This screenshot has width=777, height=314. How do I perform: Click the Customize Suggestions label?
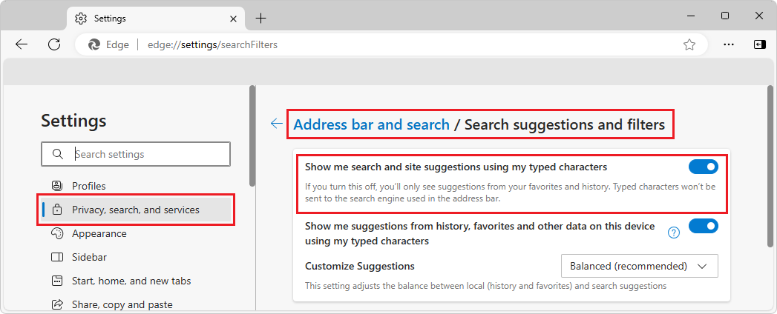(x=360, y=266)
